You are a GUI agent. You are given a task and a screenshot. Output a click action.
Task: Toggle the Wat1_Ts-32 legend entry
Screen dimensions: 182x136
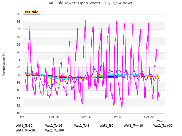[x=21, y=126]
